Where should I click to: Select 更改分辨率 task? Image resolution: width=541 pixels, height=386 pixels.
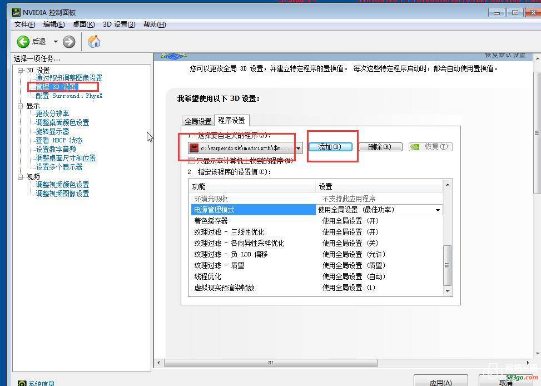(x=52, y=113)
